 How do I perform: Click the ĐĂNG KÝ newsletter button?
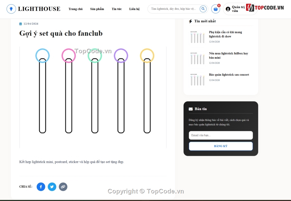[x=221, y=146]
